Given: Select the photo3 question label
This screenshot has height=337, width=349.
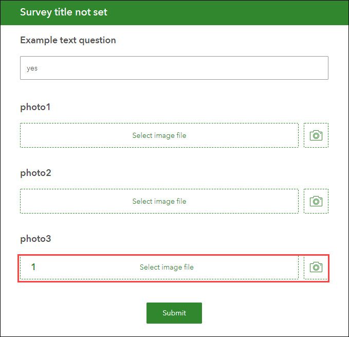Looking at the screenshot, I should [35, 239].
